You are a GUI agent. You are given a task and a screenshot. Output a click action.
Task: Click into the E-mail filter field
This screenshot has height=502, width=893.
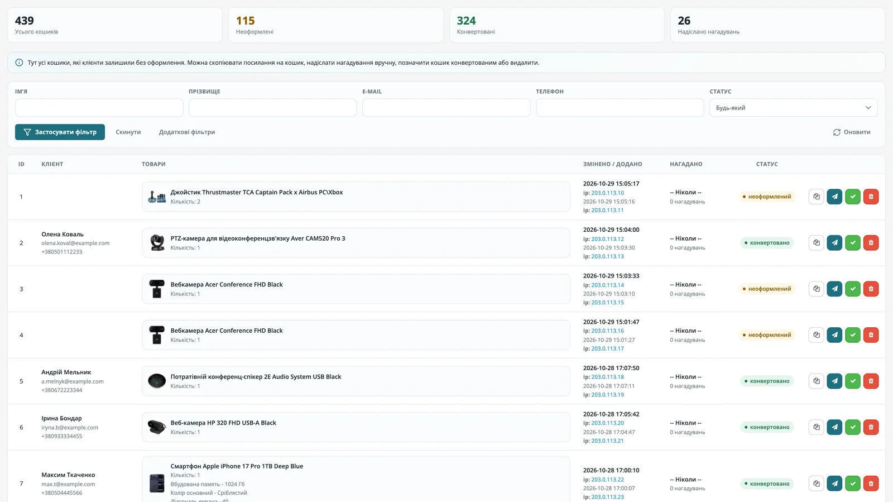click(446, 108)
